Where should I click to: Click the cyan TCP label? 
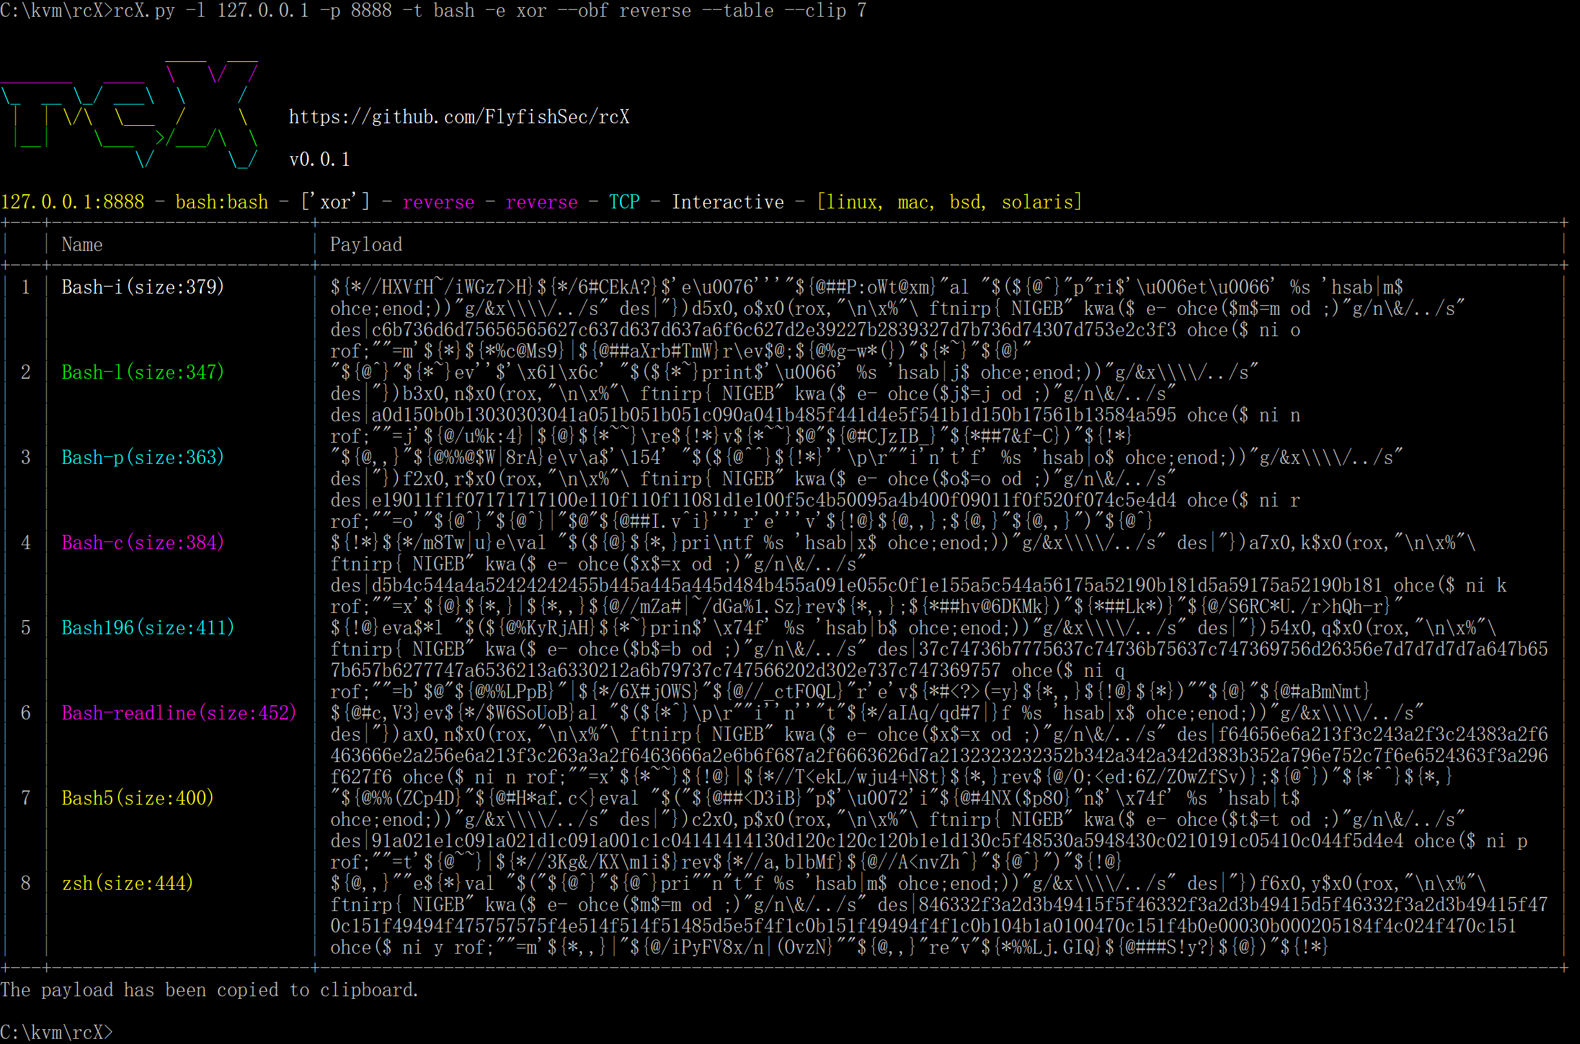click(x=624, y=203)
